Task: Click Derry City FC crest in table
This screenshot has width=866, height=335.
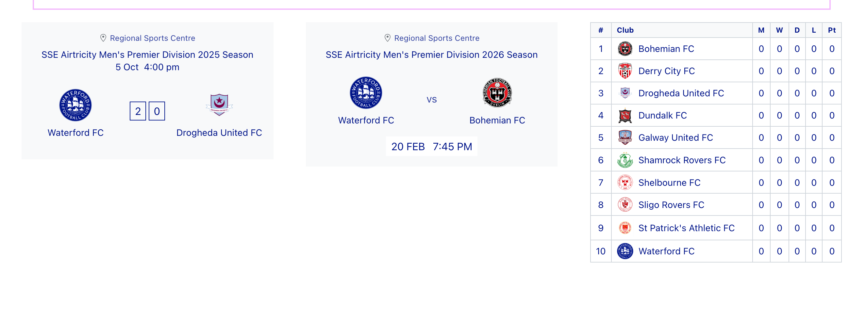Action: [625, 71]
